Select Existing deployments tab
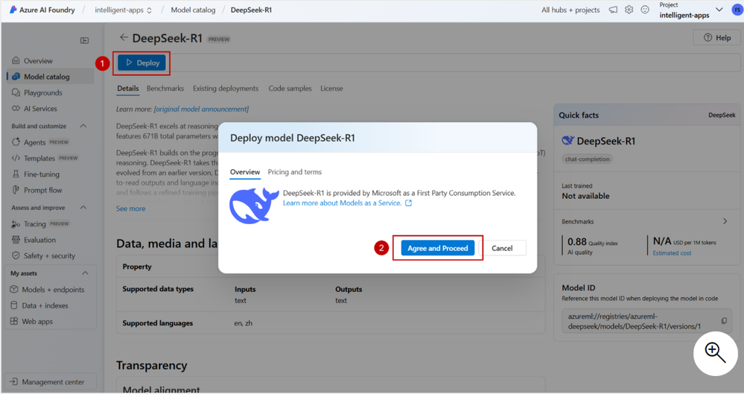 226,89
